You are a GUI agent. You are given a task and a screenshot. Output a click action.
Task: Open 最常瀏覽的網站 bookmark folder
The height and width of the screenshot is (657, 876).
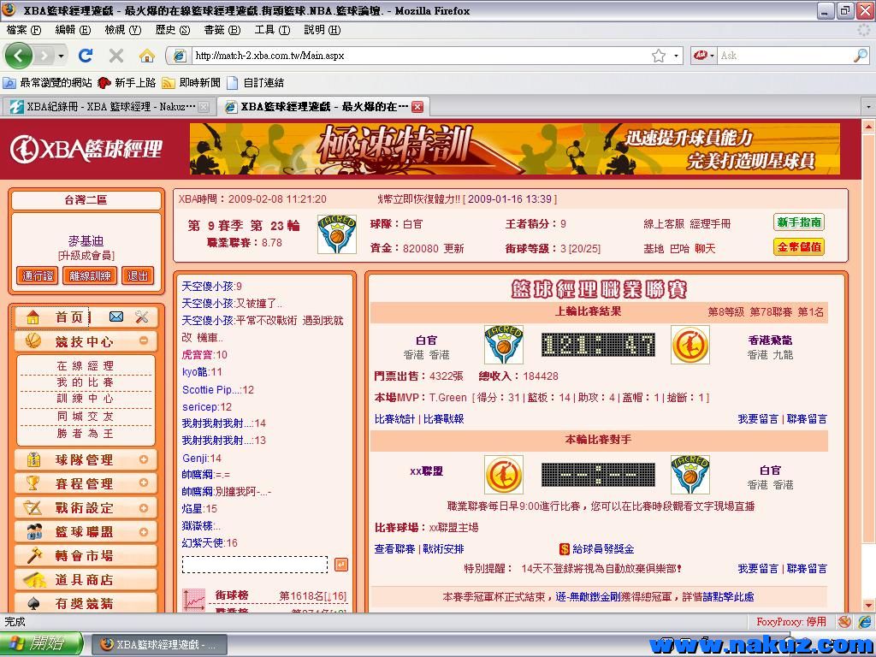48,83
